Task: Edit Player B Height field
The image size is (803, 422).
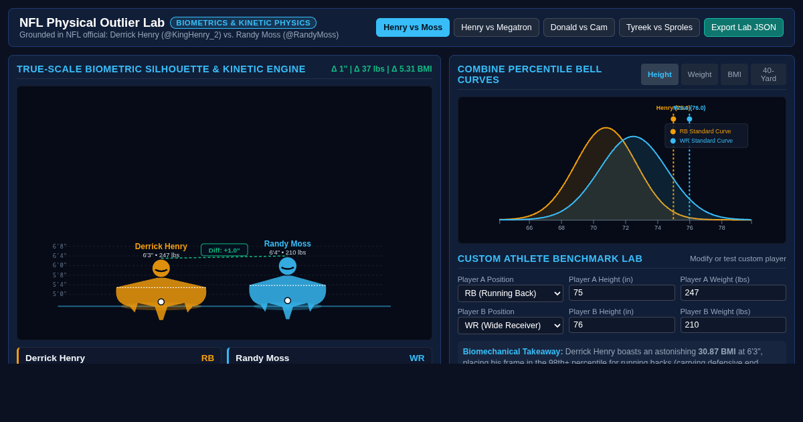Action: point(622,325)
